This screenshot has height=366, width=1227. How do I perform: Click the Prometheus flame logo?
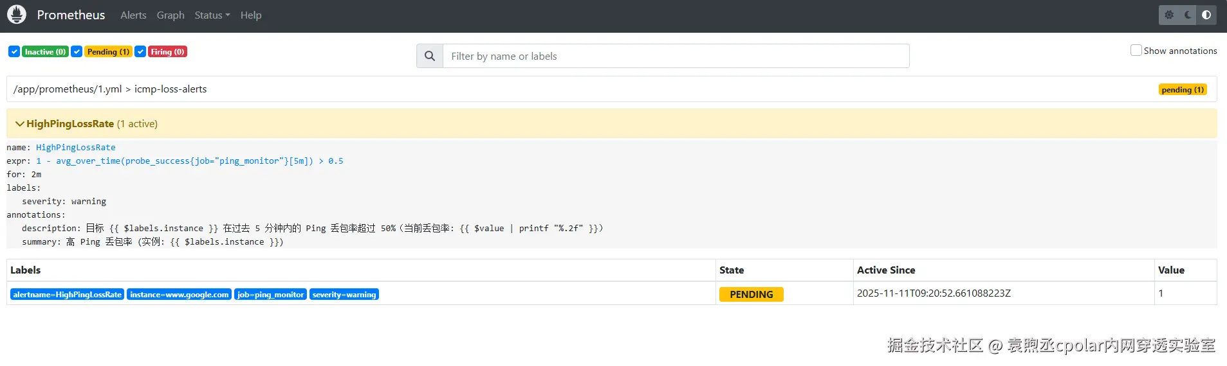[17, 15]
